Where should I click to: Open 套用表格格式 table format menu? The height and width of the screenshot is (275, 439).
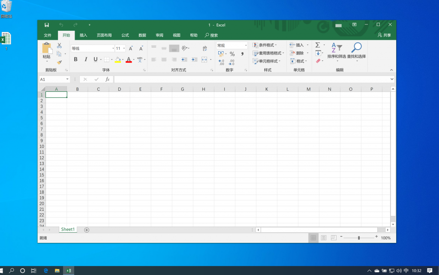pos(268,53)
